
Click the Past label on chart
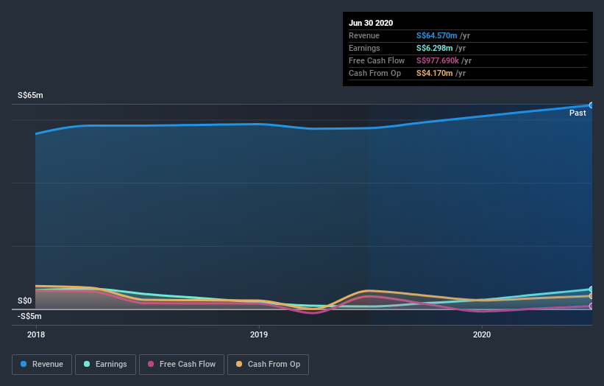pyautogui.click(x=578, y=113)
